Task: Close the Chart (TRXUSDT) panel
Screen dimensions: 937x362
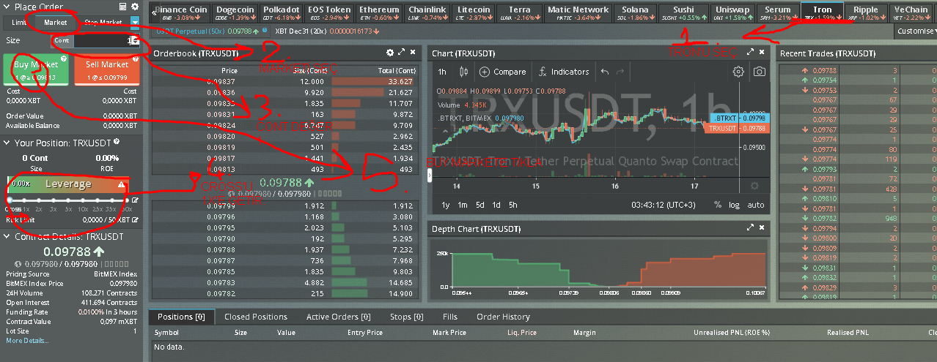Action: point(762,53)
